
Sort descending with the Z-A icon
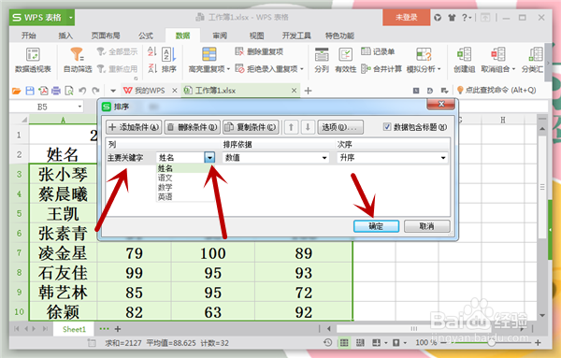point(152,68)
